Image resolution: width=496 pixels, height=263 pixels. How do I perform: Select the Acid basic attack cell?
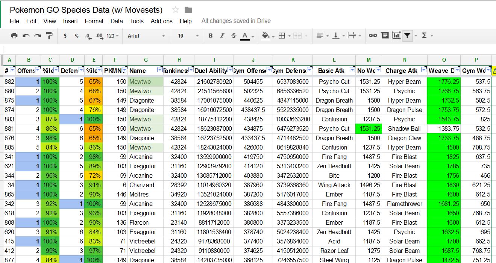(x=334, y=241)
